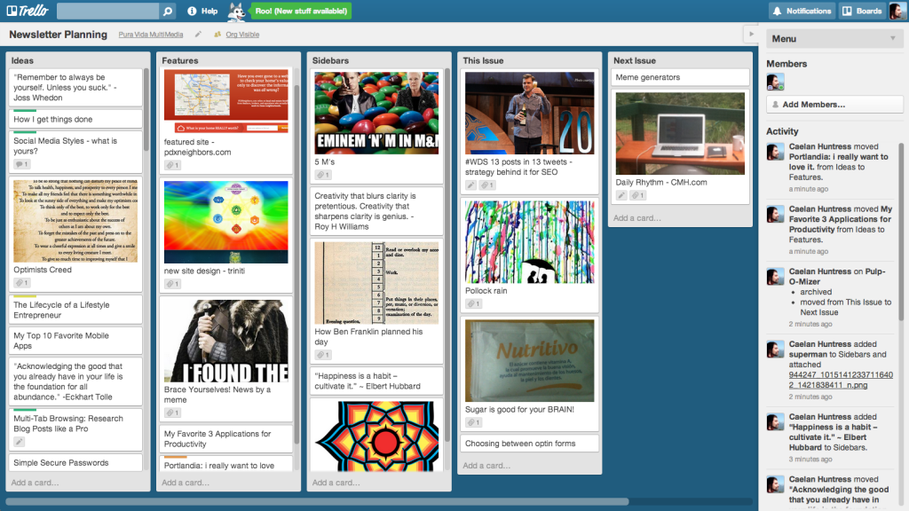Click pencil badge on Daily Rhythm card
Viewport: 909px width, 511px height.
(x=621, y=195)
